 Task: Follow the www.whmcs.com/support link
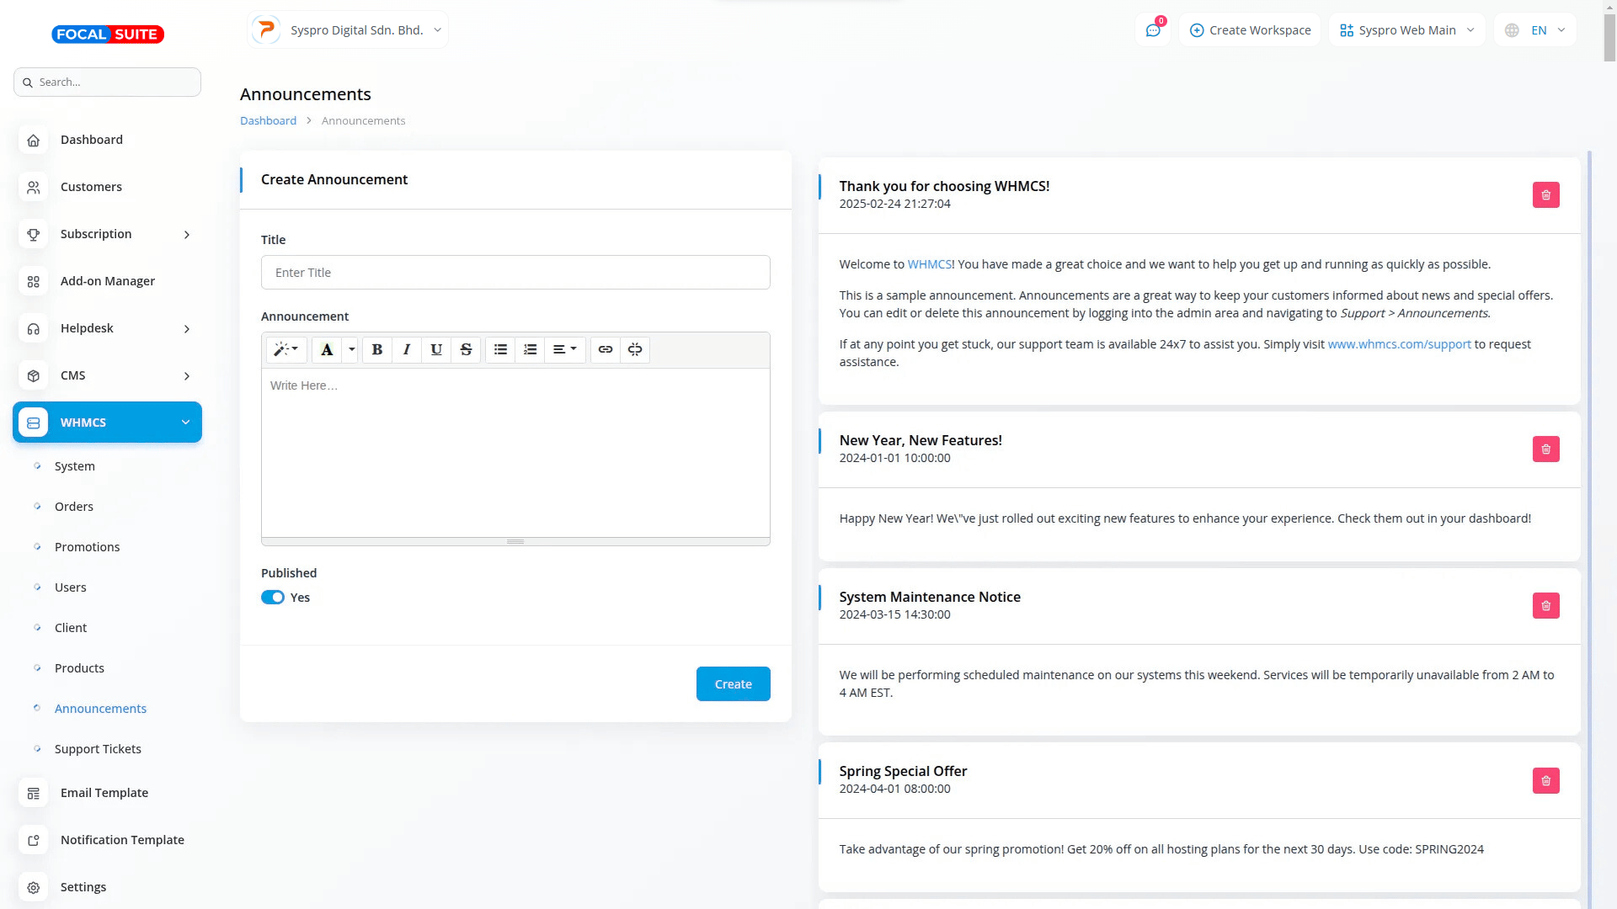pos(1399,344)
